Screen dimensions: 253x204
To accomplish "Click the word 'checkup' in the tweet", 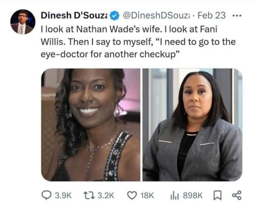I will [x=158, y=55].
